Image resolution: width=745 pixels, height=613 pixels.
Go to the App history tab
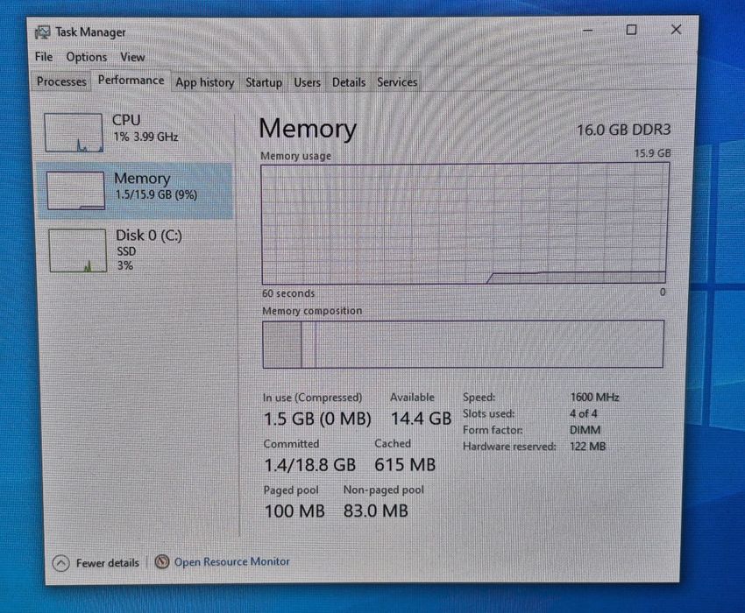[205, 82]
